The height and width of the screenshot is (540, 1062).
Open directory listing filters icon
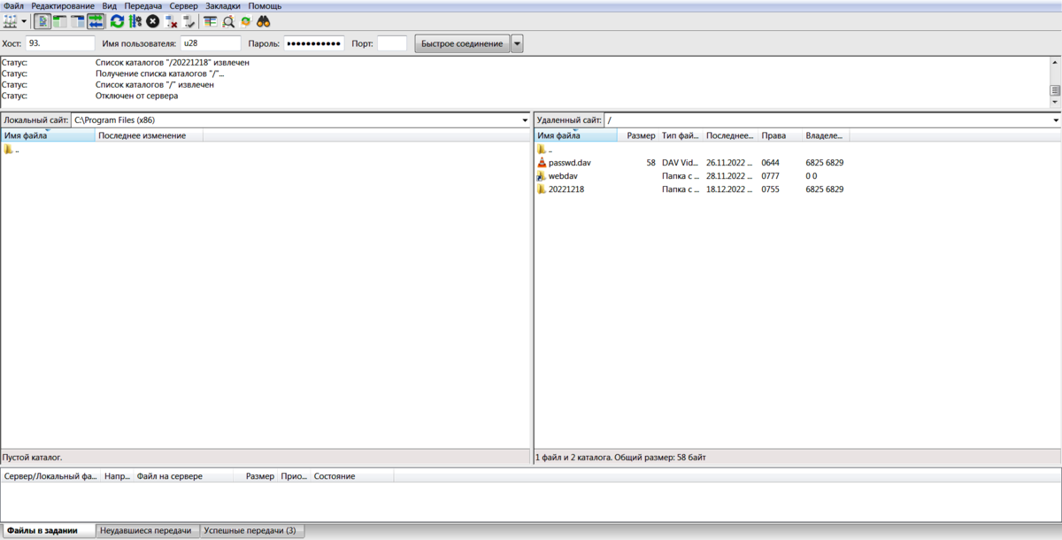(210, 21)
